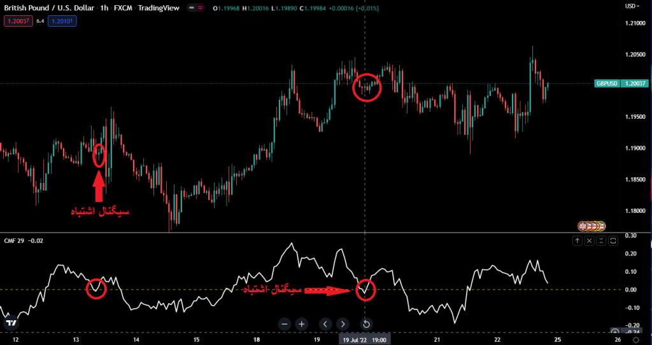Click the 1.18000 price axis label

click(635, 211)
